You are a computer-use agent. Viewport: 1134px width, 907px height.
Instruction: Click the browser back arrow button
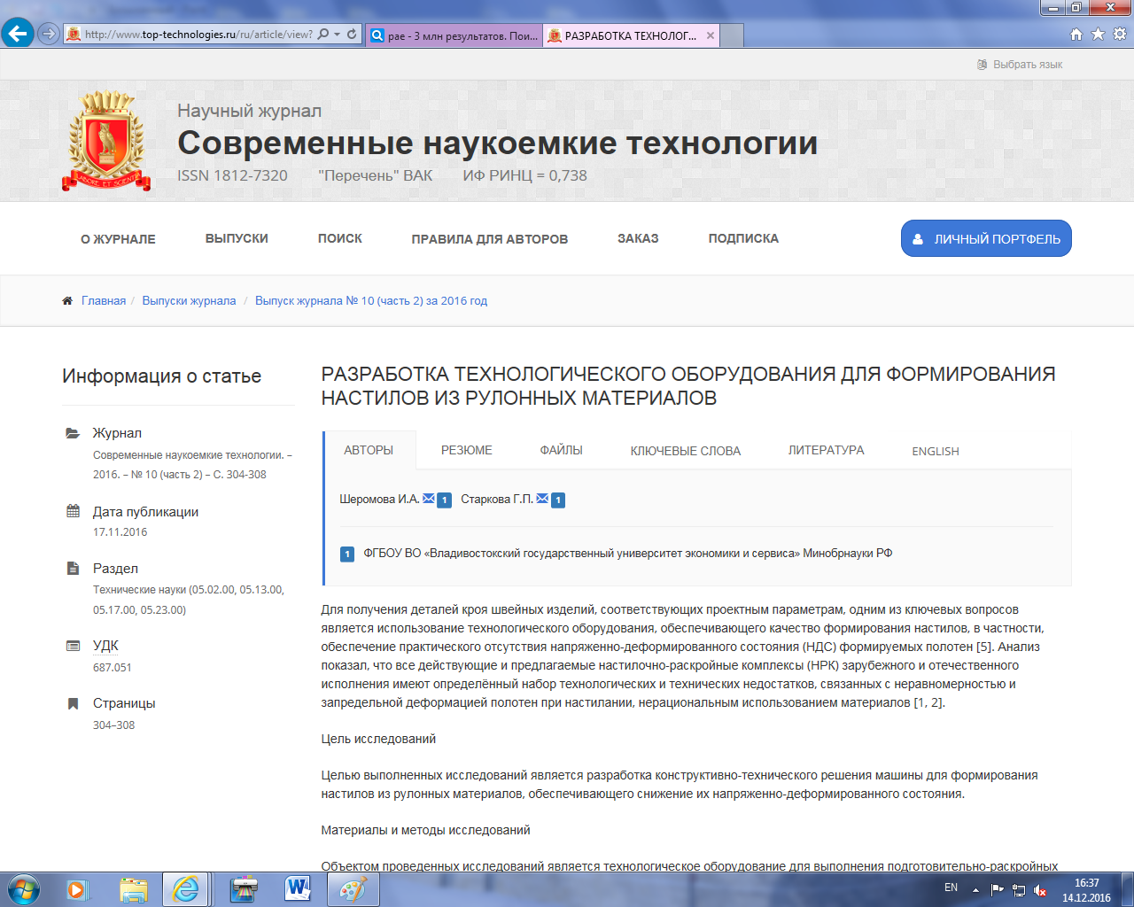pyautogui.click(x=18, y=35)
